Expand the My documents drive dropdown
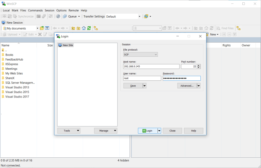The width and height of the screenshot is (261, 168). point(37,28)
